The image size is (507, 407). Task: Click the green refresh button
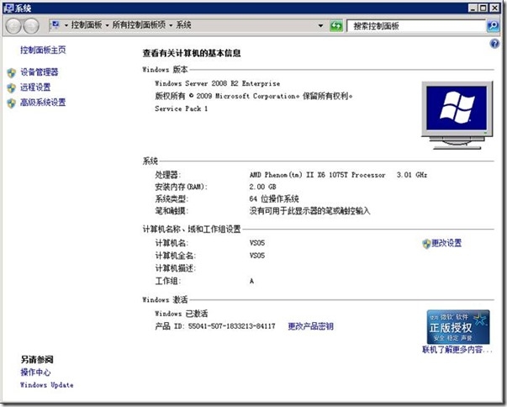tap(336, 26)
